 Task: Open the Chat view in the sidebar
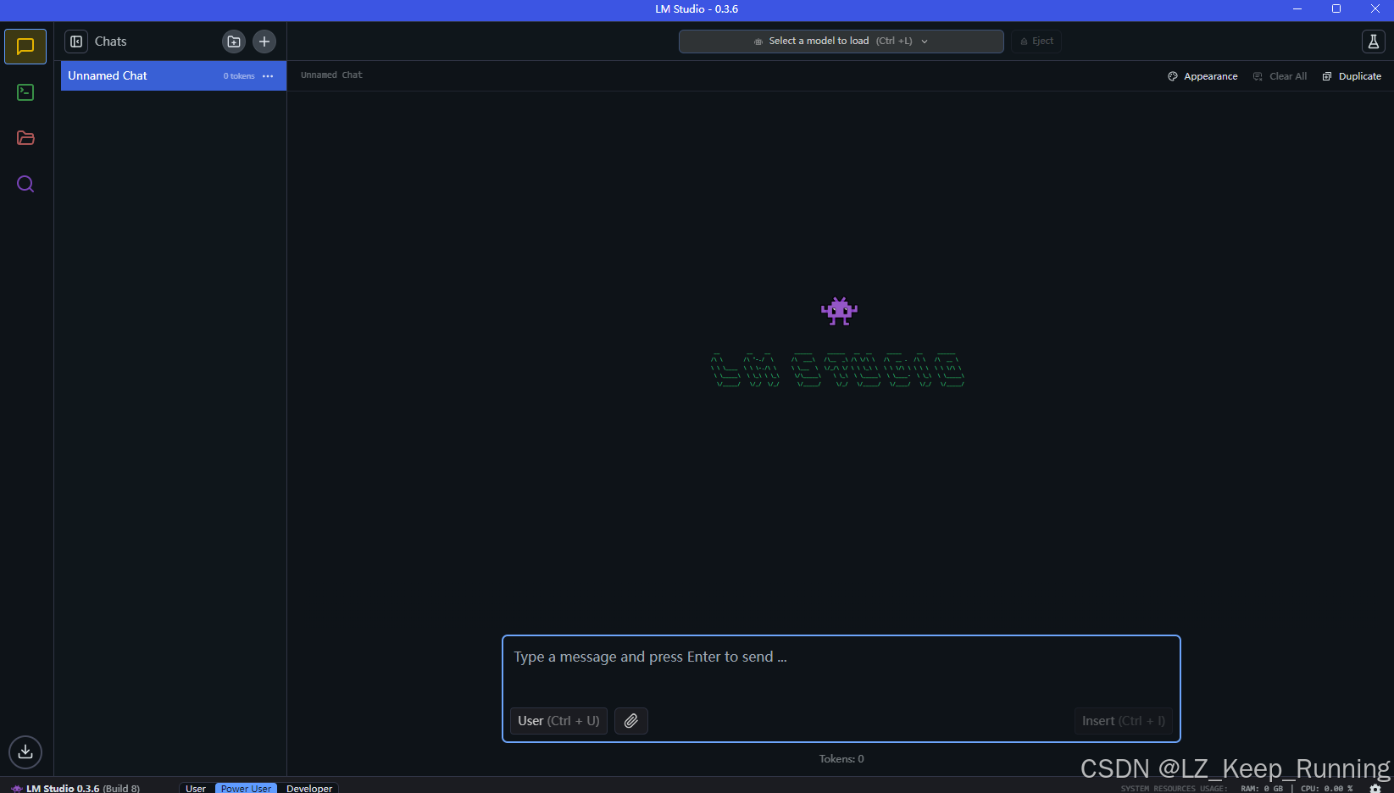point(25,47)
